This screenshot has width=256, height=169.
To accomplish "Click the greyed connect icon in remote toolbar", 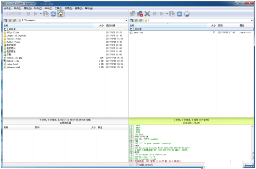I will (133, 14).
